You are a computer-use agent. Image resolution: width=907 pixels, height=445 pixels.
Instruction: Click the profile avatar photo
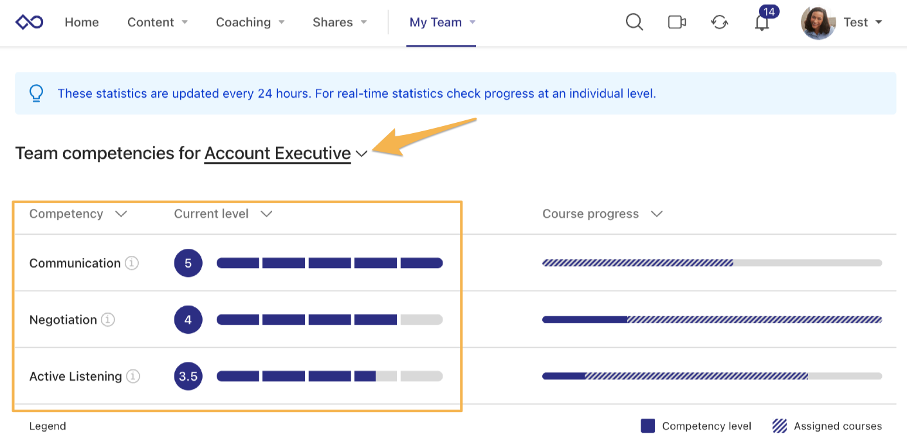(x=818, y=22)
